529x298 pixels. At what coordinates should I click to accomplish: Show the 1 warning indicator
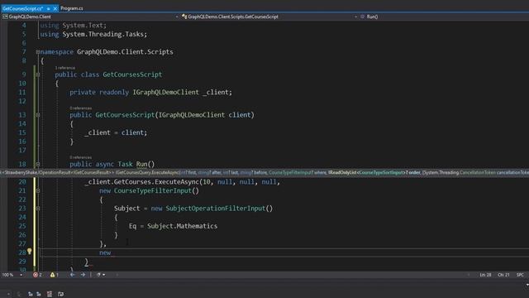click(55, 275)
